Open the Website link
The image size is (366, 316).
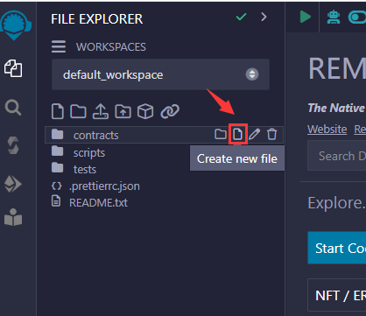[x=327, y=129]
